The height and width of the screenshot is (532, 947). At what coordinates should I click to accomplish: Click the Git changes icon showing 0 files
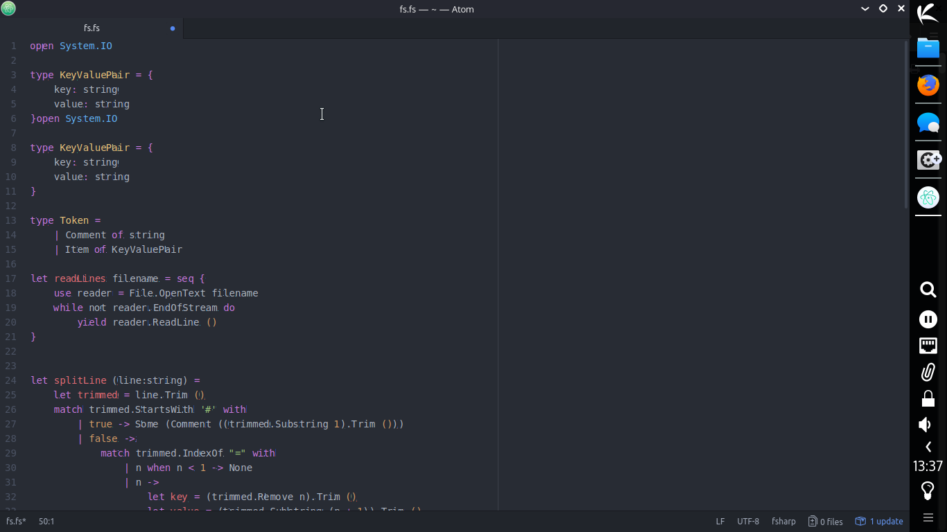pos(825,521)
